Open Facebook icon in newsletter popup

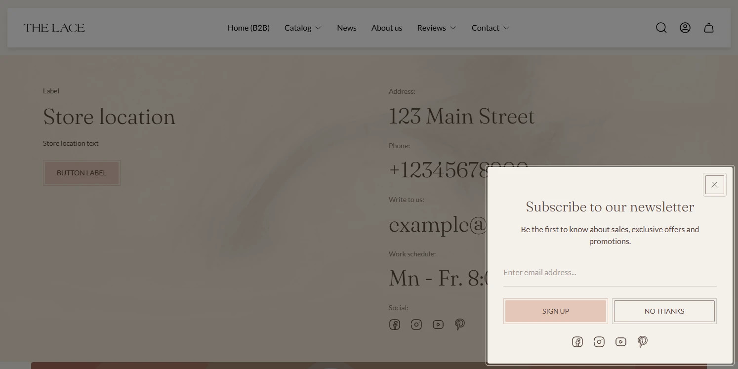click(577, 342)
